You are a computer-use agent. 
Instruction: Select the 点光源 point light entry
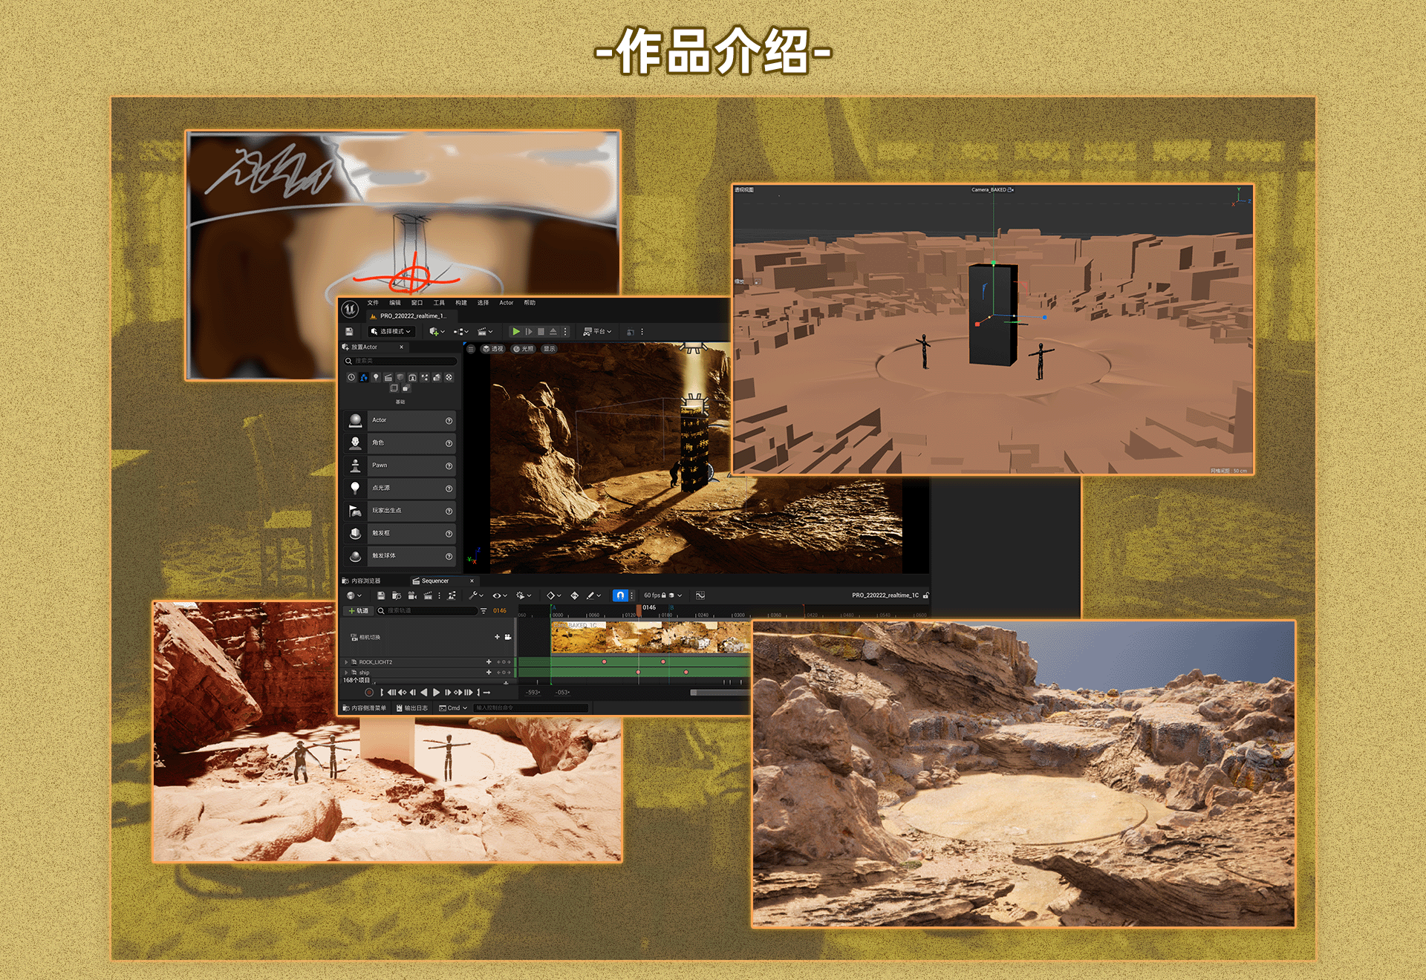[x=400, y=489]
